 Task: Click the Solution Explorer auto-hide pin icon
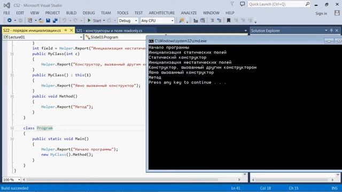click(x=331, y=30)
